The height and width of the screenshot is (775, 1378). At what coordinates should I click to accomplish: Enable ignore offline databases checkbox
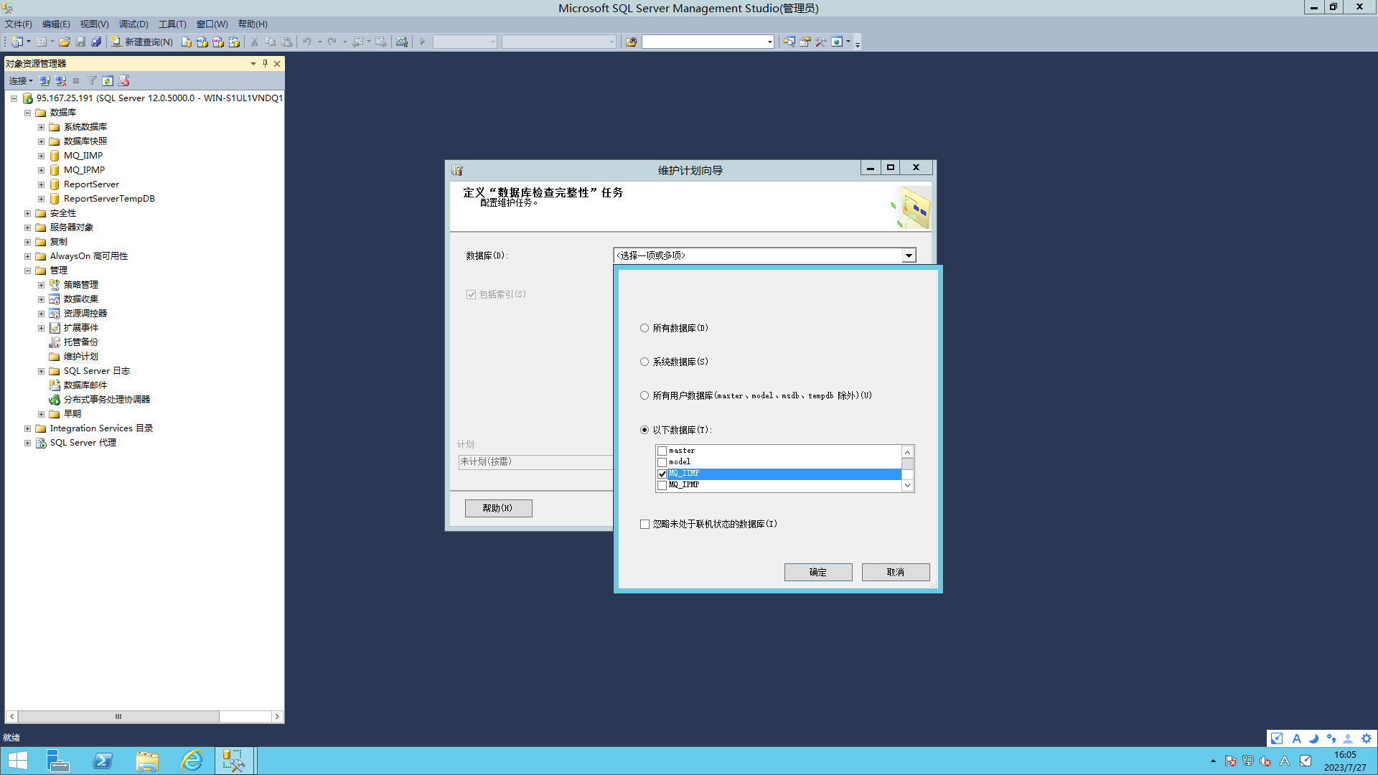pos(645,524)
